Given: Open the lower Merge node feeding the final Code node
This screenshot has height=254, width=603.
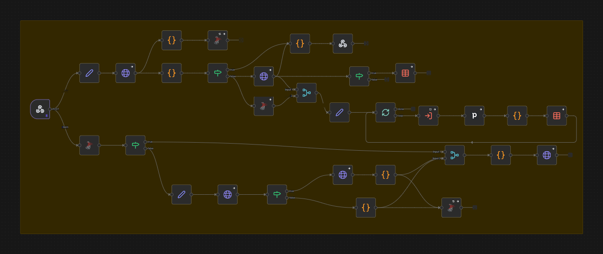Looking at the screenshot, I should pos(455,155).
